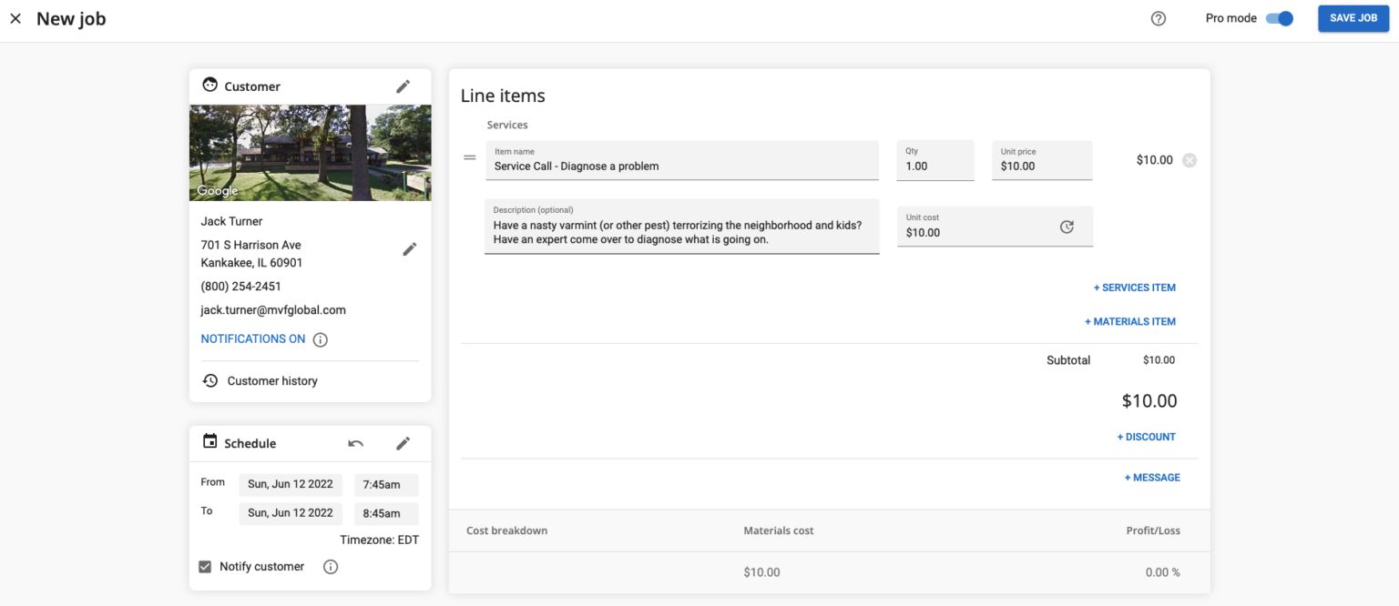The image size is (1399, 606).
Task: Open the To time 8:45am selector
Action: (385, 513)
